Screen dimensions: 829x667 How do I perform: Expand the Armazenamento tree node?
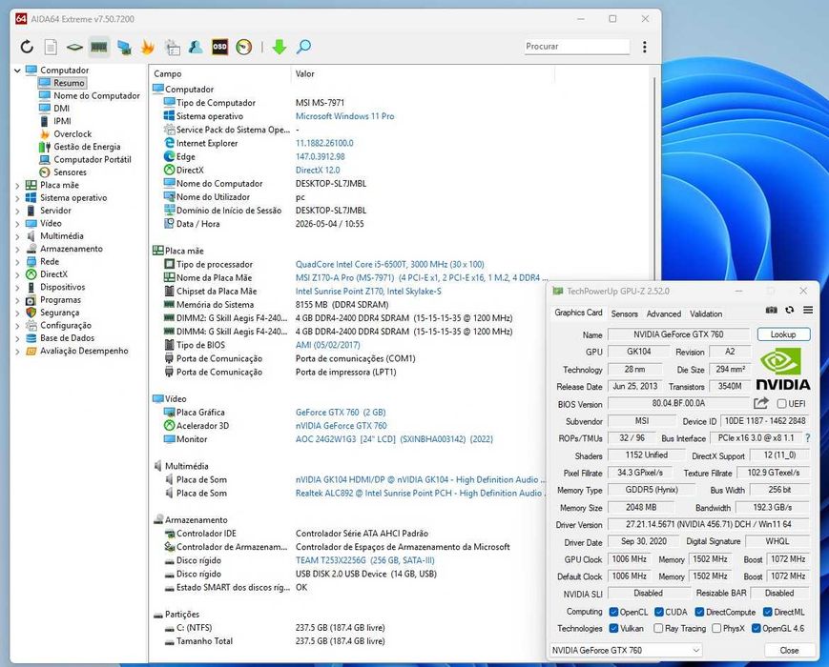[17, 249]
